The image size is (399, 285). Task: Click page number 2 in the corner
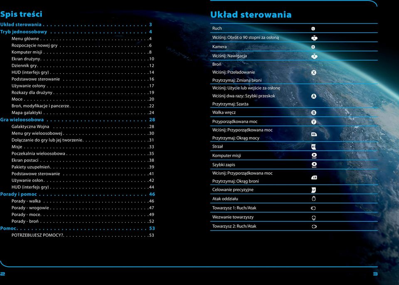click(x=2, y=274)
